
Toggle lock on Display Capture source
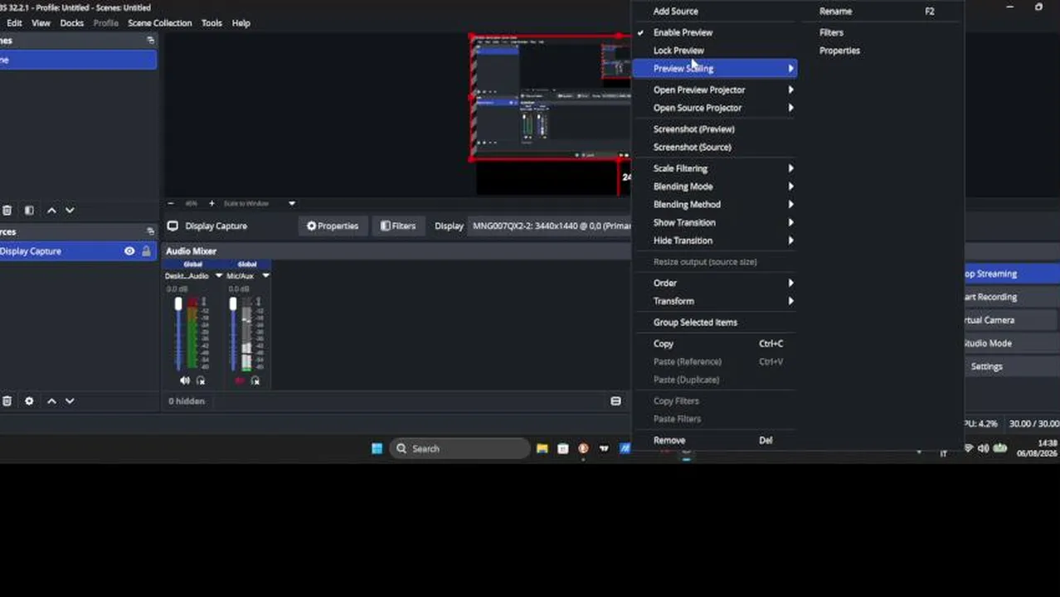[146, 251]
